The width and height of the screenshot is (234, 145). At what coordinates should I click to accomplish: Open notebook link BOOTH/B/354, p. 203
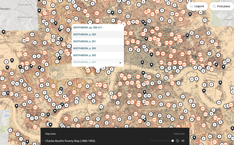85,48
